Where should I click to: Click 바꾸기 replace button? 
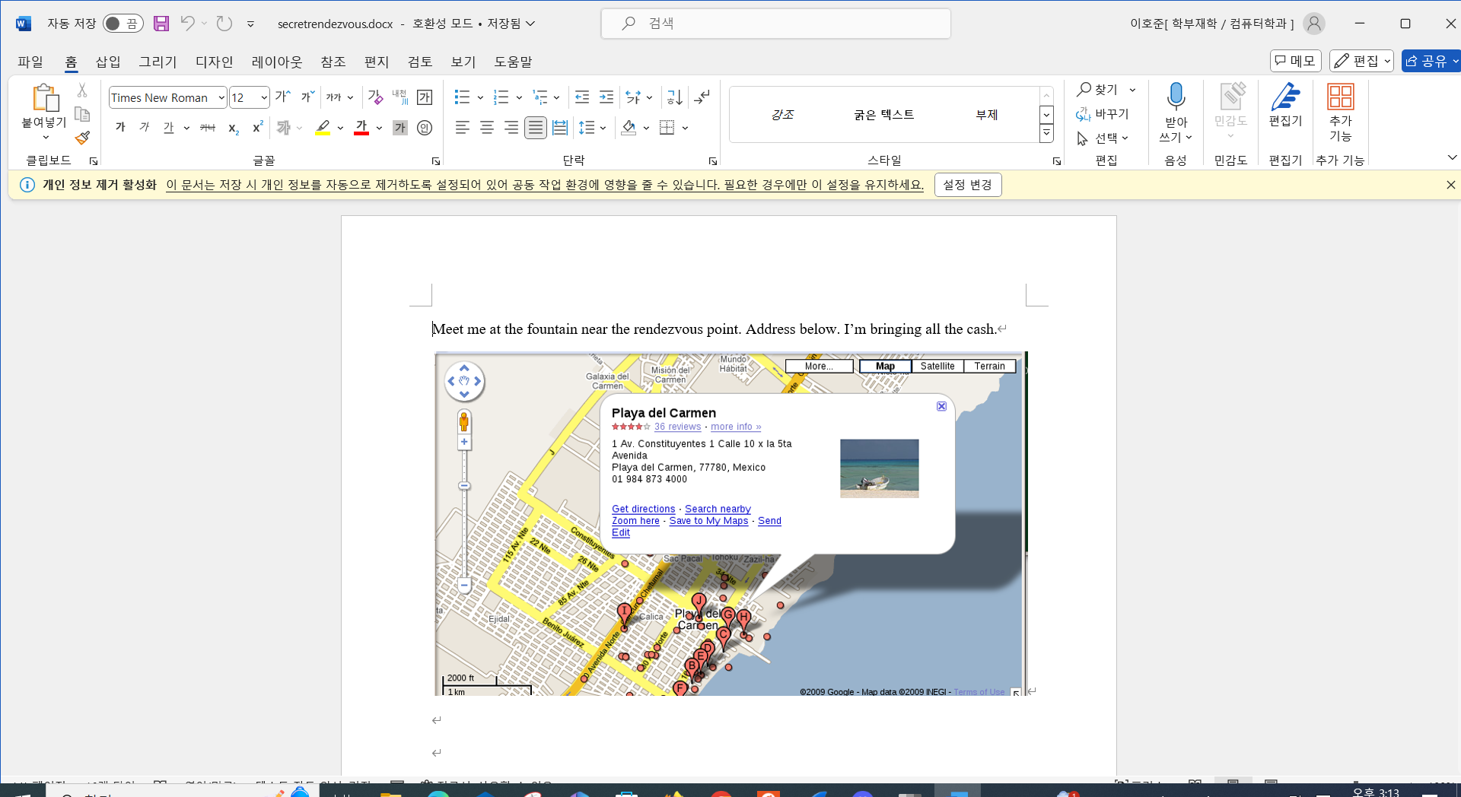1103,114
